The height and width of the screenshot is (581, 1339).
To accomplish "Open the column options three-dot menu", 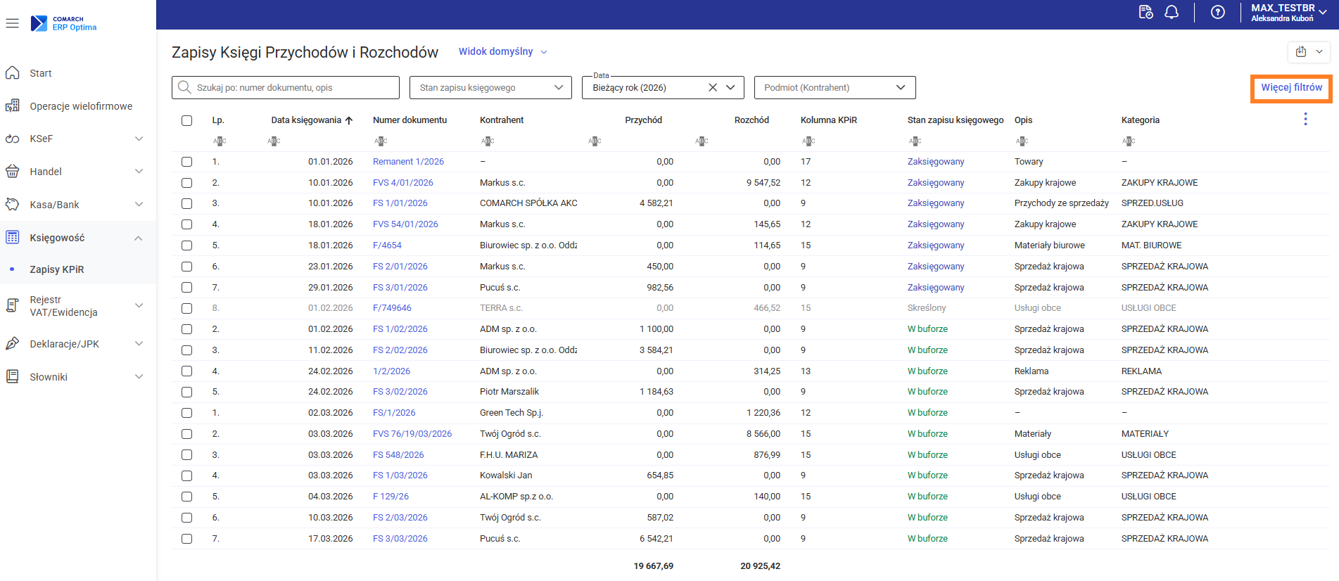I will click(1305, 120).
